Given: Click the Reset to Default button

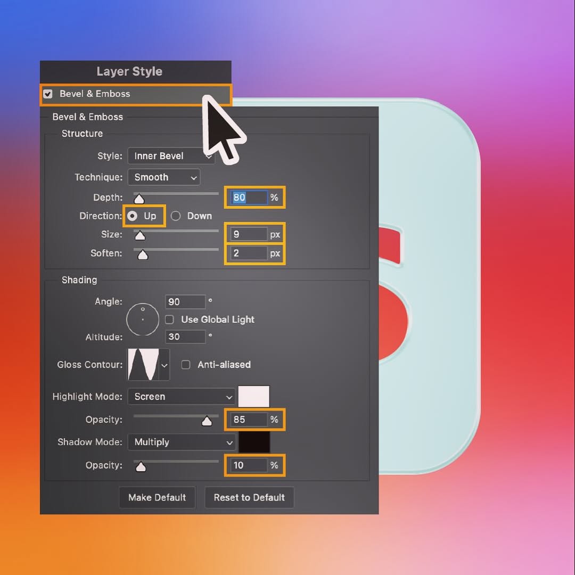Looking at the screenshot, I should click(249, 498).
